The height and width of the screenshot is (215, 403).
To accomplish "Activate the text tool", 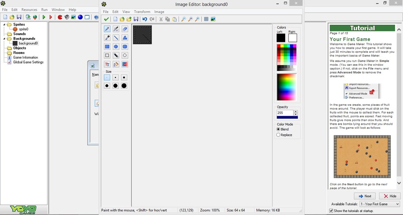I will pyautogui.click(x=107, y=64).
